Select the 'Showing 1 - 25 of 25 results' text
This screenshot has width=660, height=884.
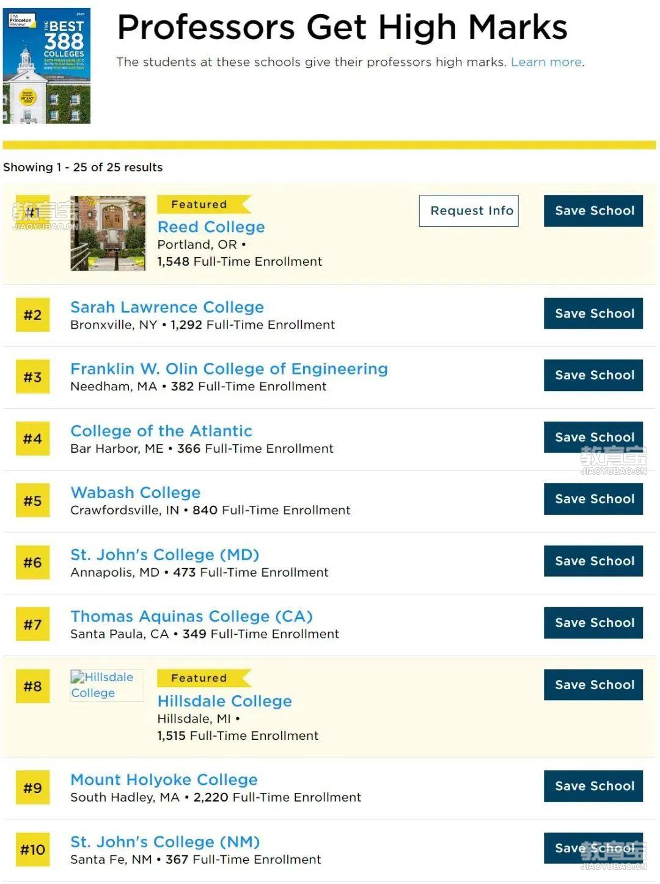[83, 167]
